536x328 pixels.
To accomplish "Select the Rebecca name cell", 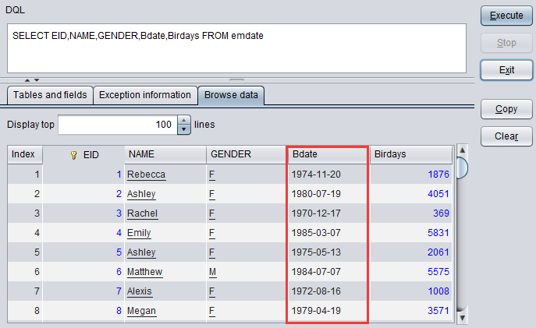I will [146, 175].
